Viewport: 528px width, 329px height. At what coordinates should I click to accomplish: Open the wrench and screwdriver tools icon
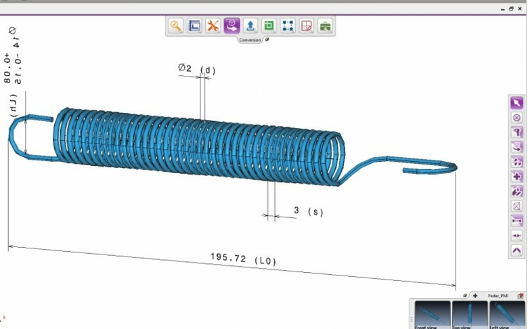point(213,26)
